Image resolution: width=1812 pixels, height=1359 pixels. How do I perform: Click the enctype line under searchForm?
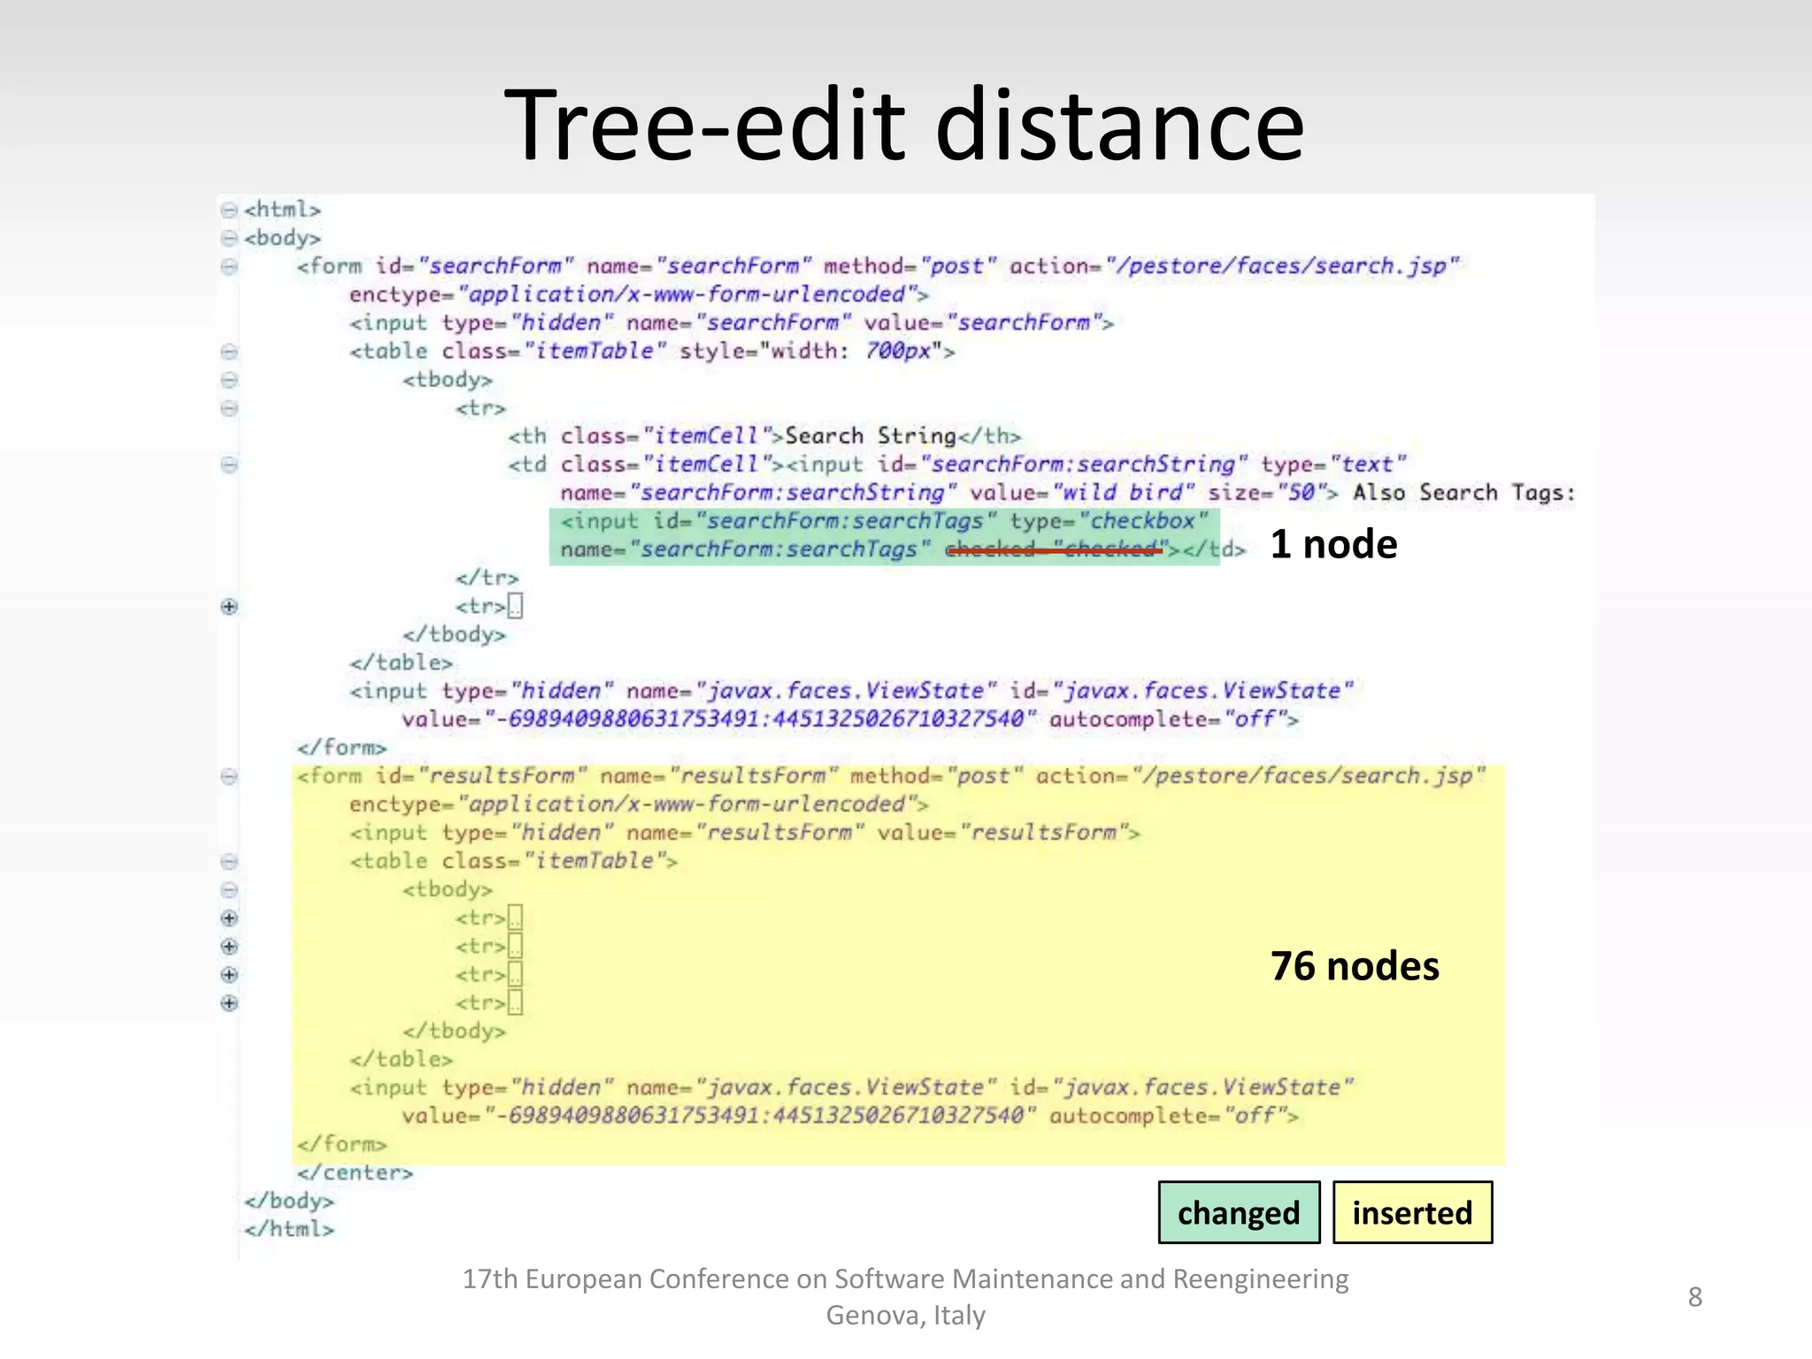click(x=639, y=295)
